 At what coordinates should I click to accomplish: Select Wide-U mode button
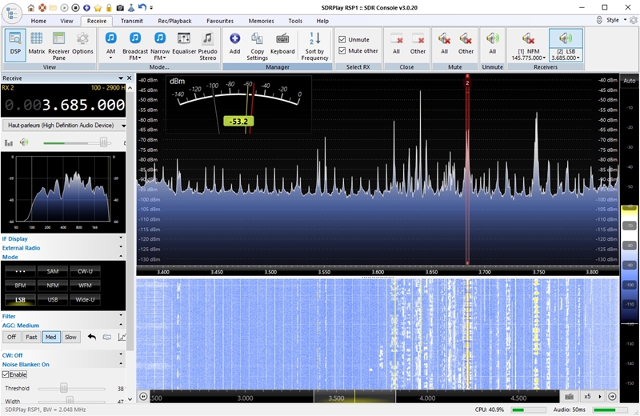coord(85,299)
